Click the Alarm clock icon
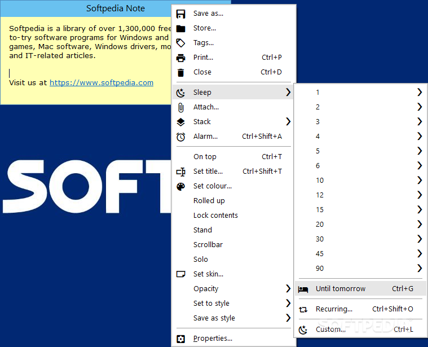The image size is (428, 347). [180, 137]
